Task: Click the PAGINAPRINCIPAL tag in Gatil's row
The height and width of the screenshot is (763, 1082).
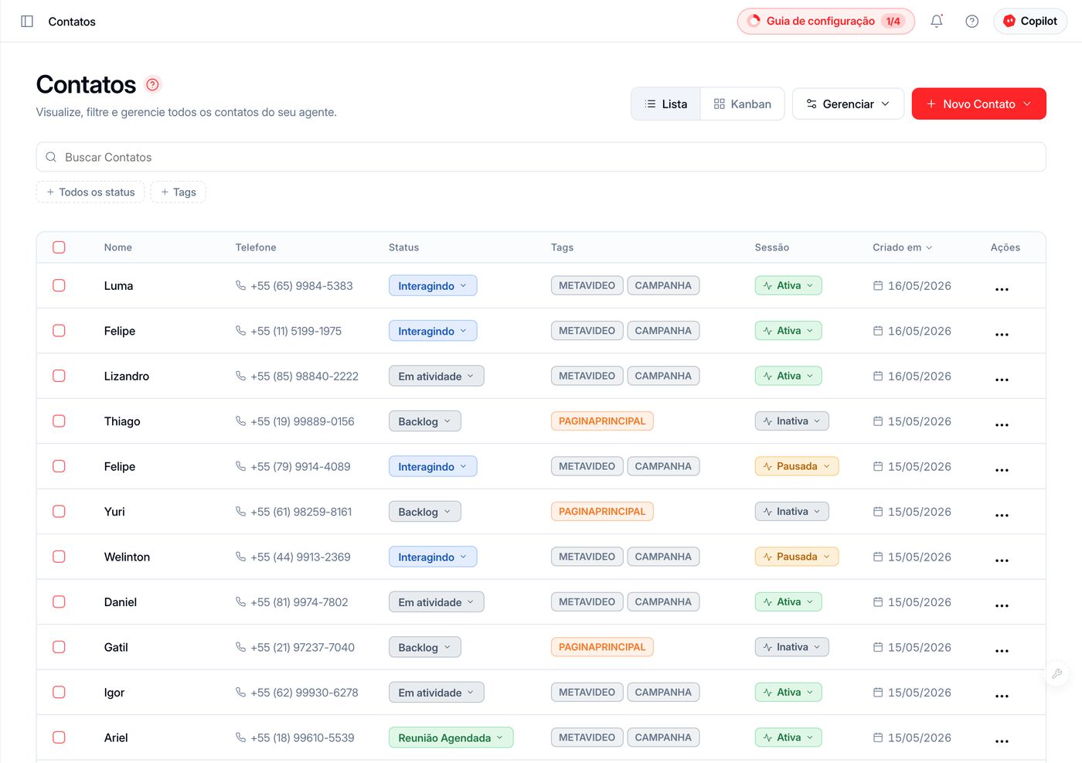Action: tap(602, 647)
